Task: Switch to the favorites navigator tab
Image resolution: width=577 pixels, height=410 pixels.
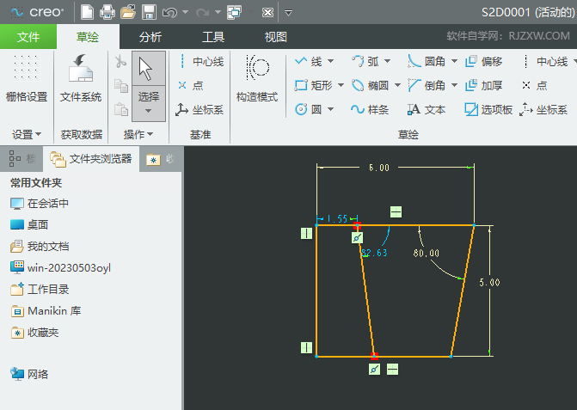Action: (x=161, y=159)
